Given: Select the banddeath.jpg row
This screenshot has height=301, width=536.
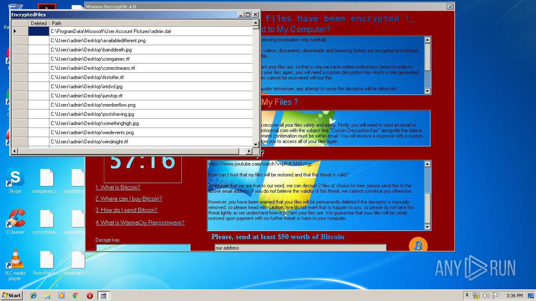Looking at the screenshot, I should (x=151, y=50).
